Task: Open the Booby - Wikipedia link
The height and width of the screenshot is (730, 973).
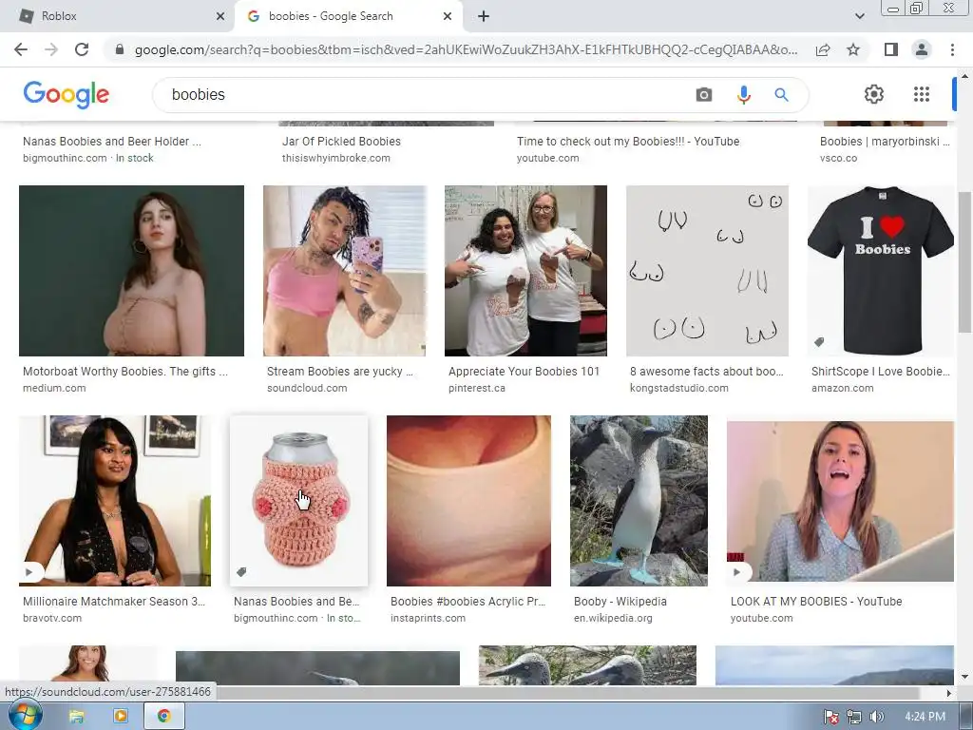Action: coord(620,602)
